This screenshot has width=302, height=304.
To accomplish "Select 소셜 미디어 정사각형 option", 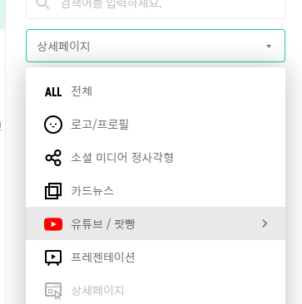I will 156,158.
